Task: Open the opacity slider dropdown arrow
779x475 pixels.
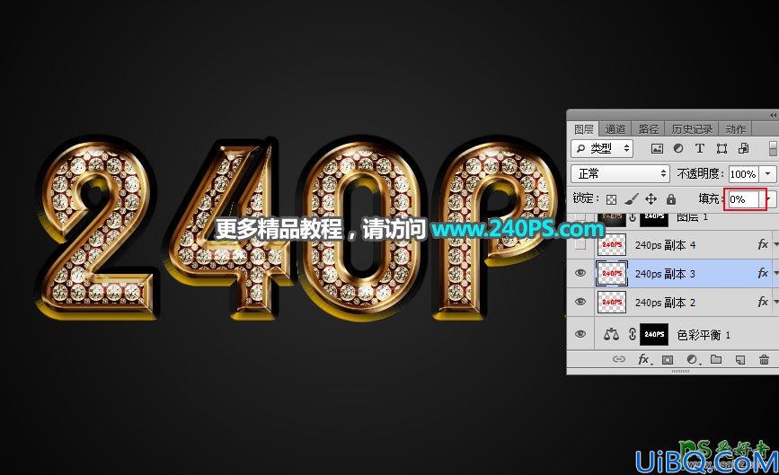Action: (768, 173)
